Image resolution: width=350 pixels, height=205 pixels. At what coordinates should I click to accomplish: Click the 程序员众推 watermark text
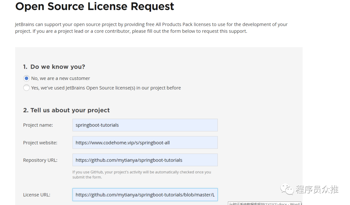pyautogui.click(x=317, y=189)
